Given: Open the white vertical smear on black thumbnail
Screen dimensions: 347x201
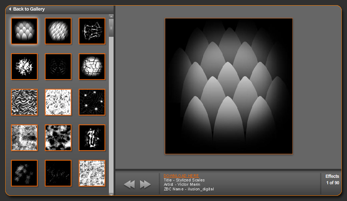Looking at the screenshot, I should click(x=92, y=138).
